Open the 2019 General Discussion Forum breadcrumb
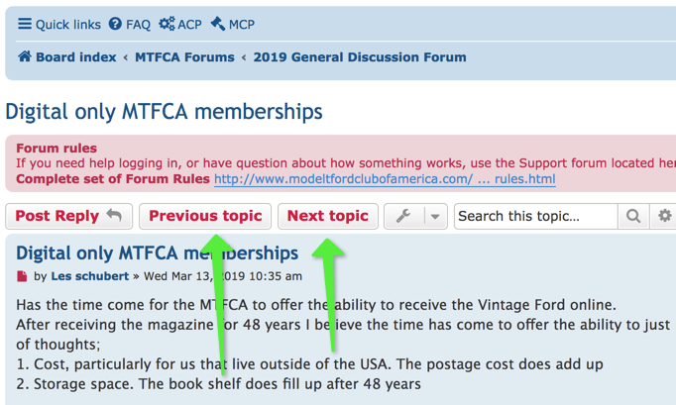The height and width of the screenshot is (405, 676). coord(359,57)
